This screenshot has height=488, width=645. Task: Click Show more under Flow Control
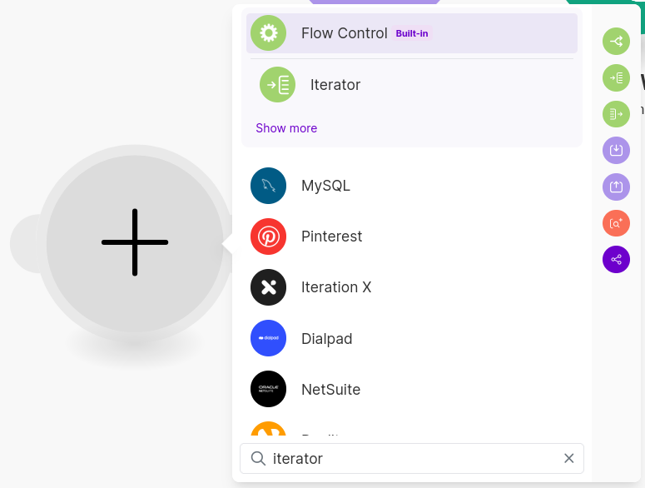(286, 128)
